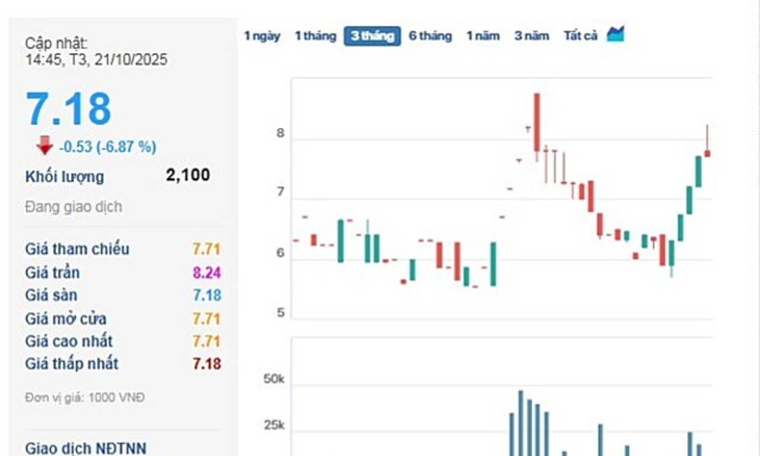This screenshot has width=760, height=456.
Task: Click the current price 7.18 heading
Action: coord(69,109)
